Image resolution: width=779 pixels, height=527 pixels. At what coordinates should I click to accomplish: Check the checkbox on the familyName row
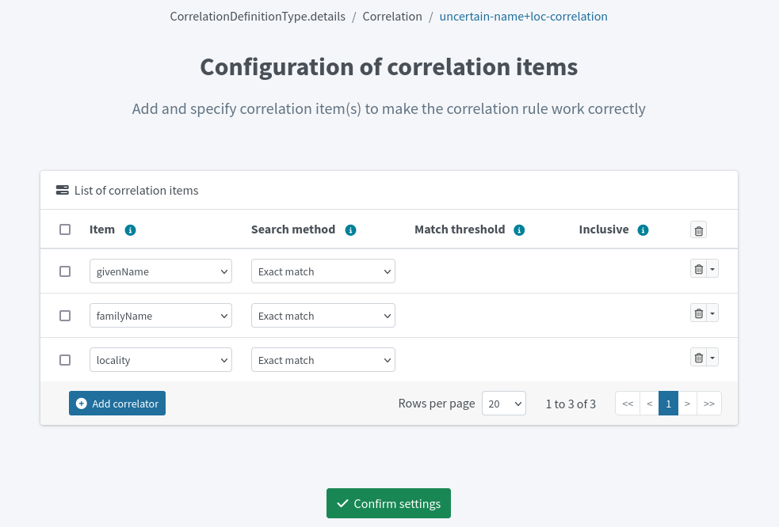click(65, 315)
